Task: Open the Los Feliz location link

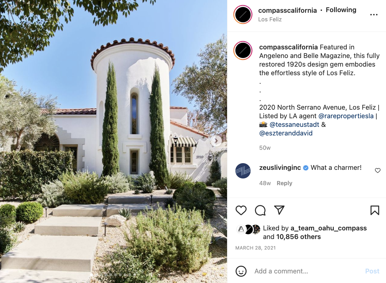Action: pyautogui.click(x=270, y=19)
